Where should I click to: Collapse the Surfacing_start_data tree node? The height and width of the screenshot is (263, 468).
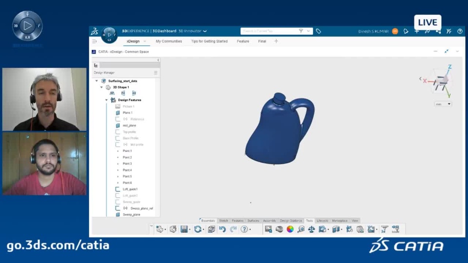97,81
